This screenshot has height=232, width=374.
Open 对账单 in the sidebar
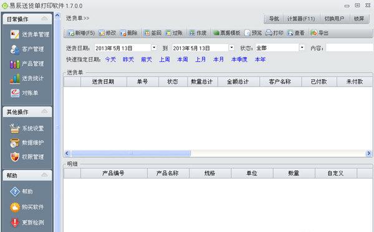[x=24, y=93]
